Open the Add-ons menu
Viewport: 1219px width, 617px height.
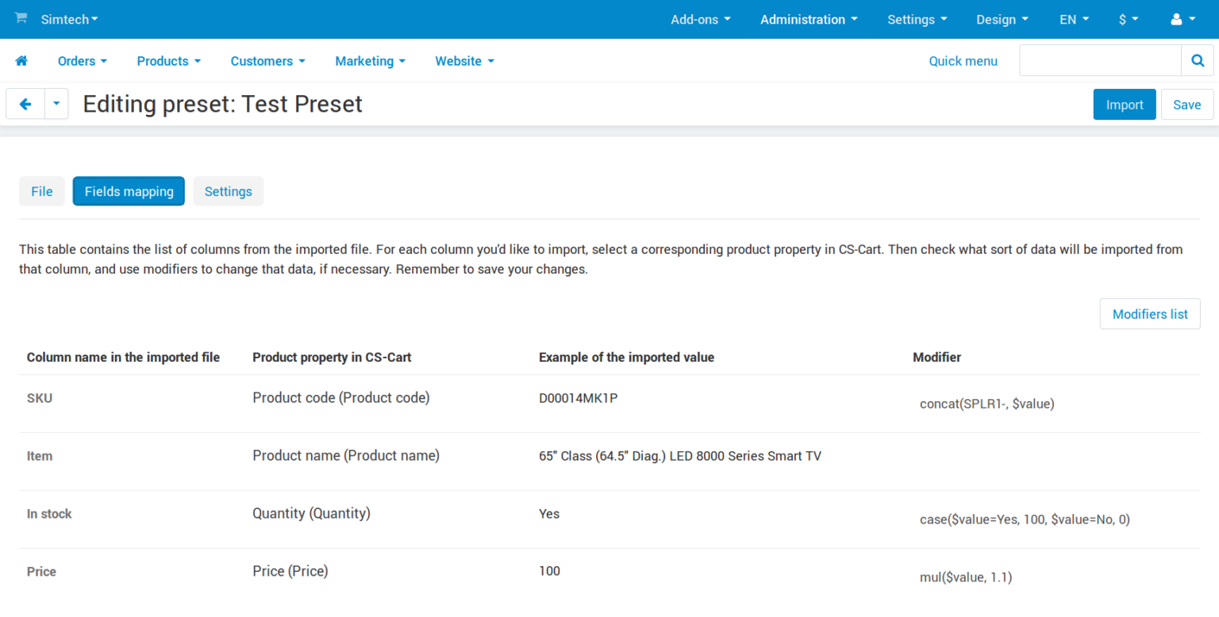(x=699, y=19)
